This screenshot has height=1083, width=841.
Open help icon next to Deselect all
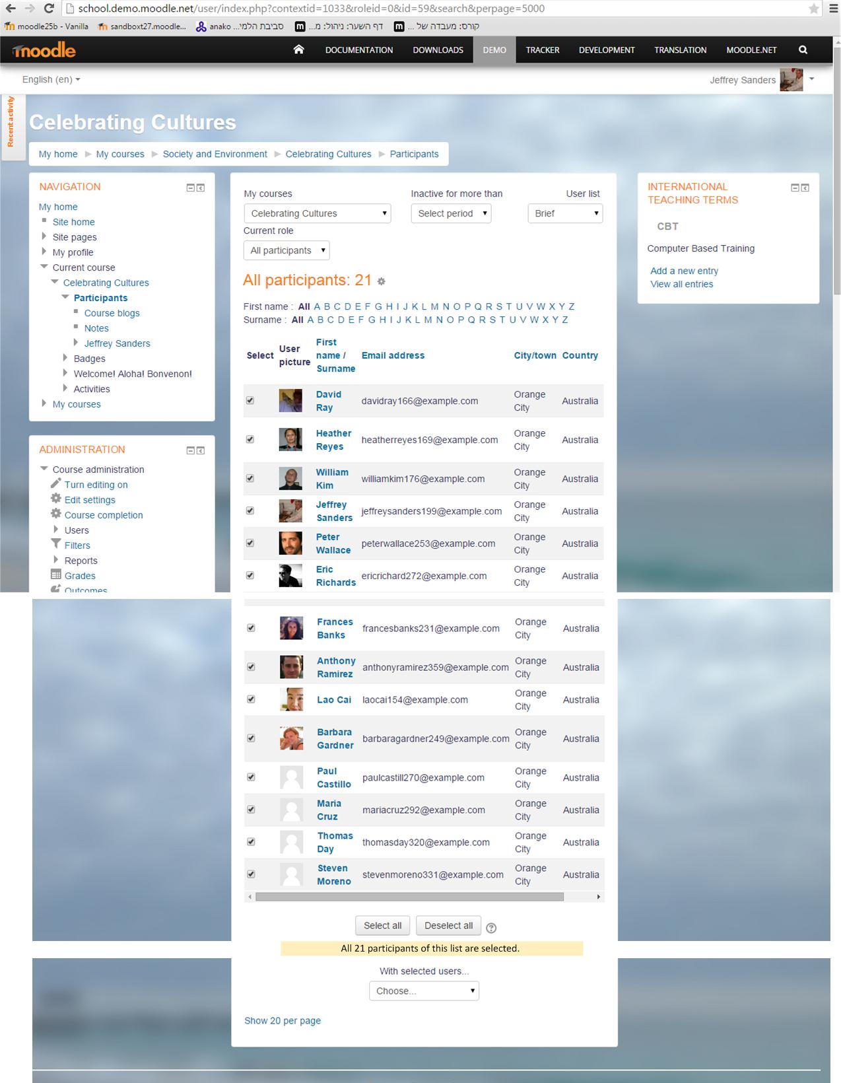pyautogui.click(x=491, y=928)
